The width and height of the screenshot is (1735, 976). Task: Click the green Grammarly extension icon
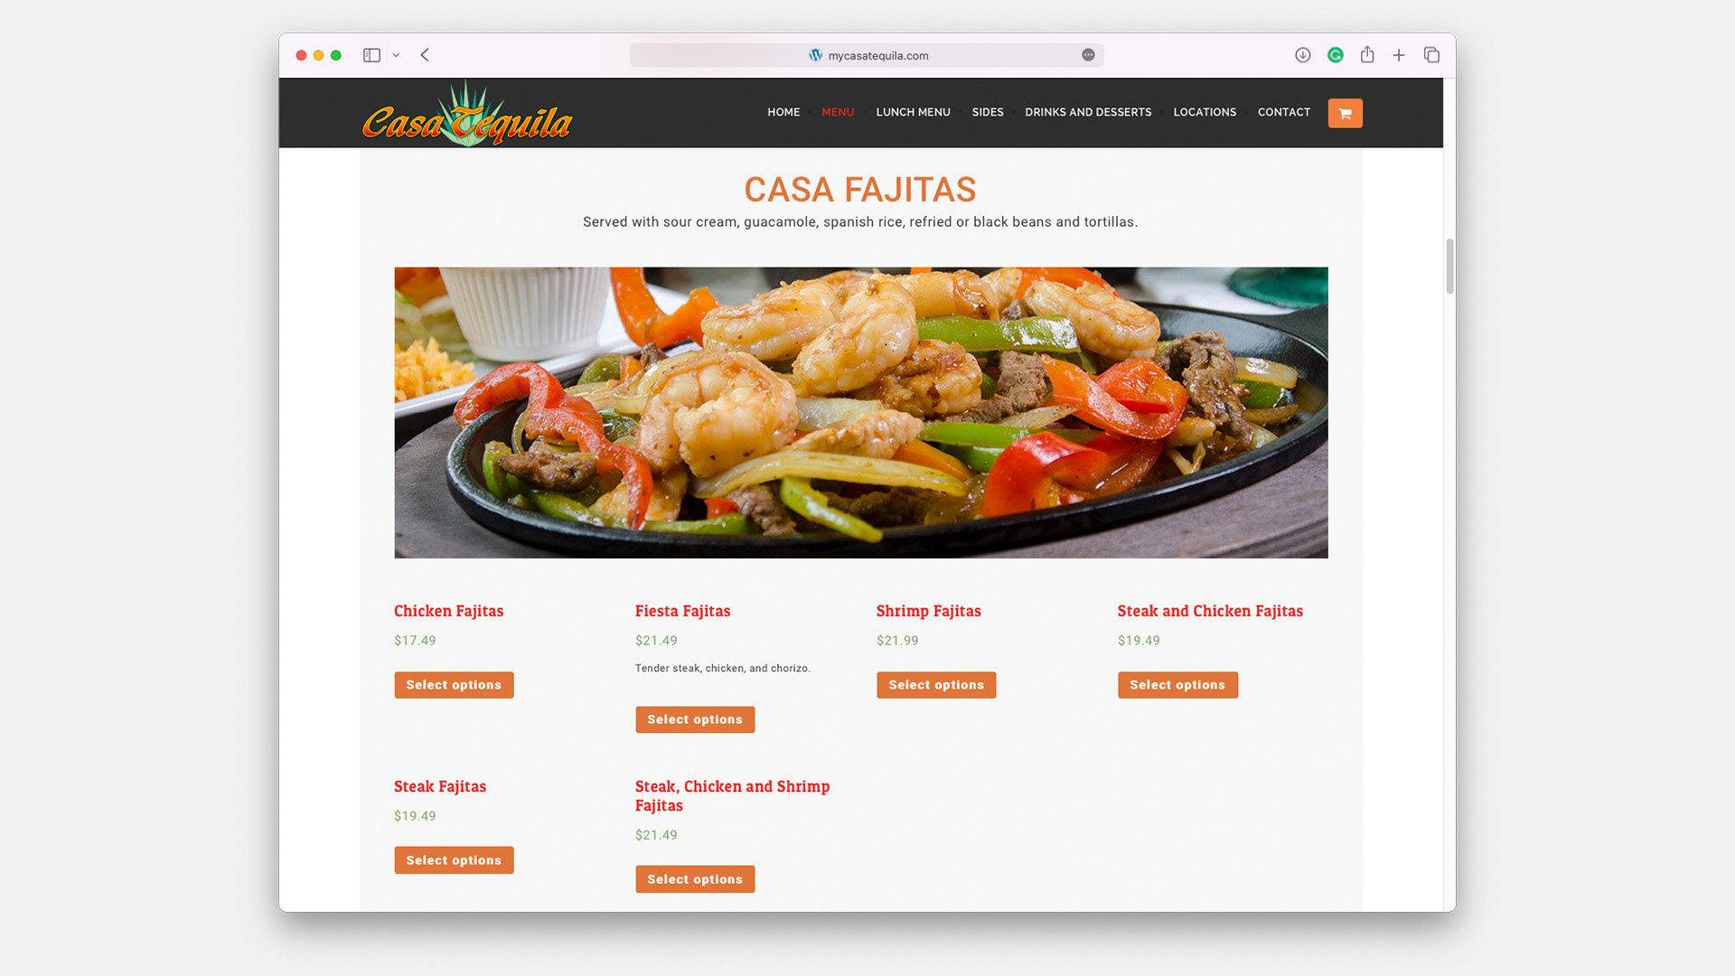(1335, 55)
